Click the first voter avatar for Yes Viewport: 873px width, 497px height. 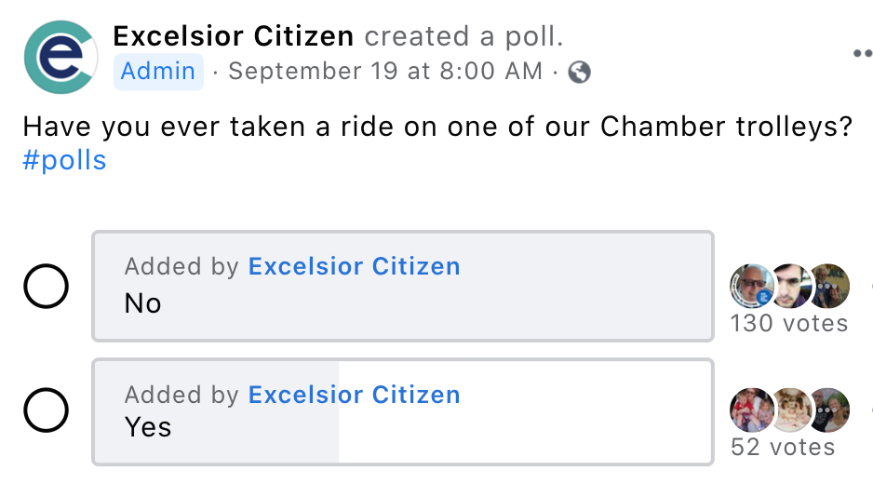(x=752, y=410)
